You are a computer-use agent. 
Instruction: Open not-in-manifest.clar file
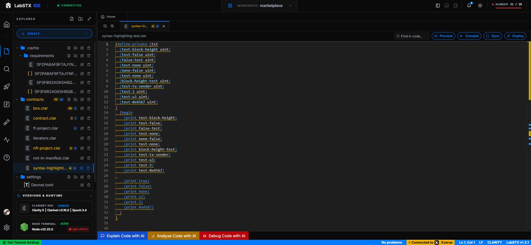click(51, 158)
